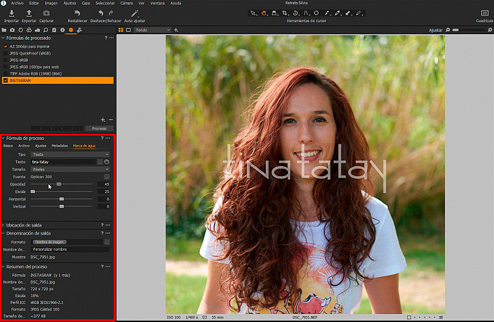Adjust the Escala slider
Image resolution: width=494 pixels, height=322 pixels.
click(61, 192)
